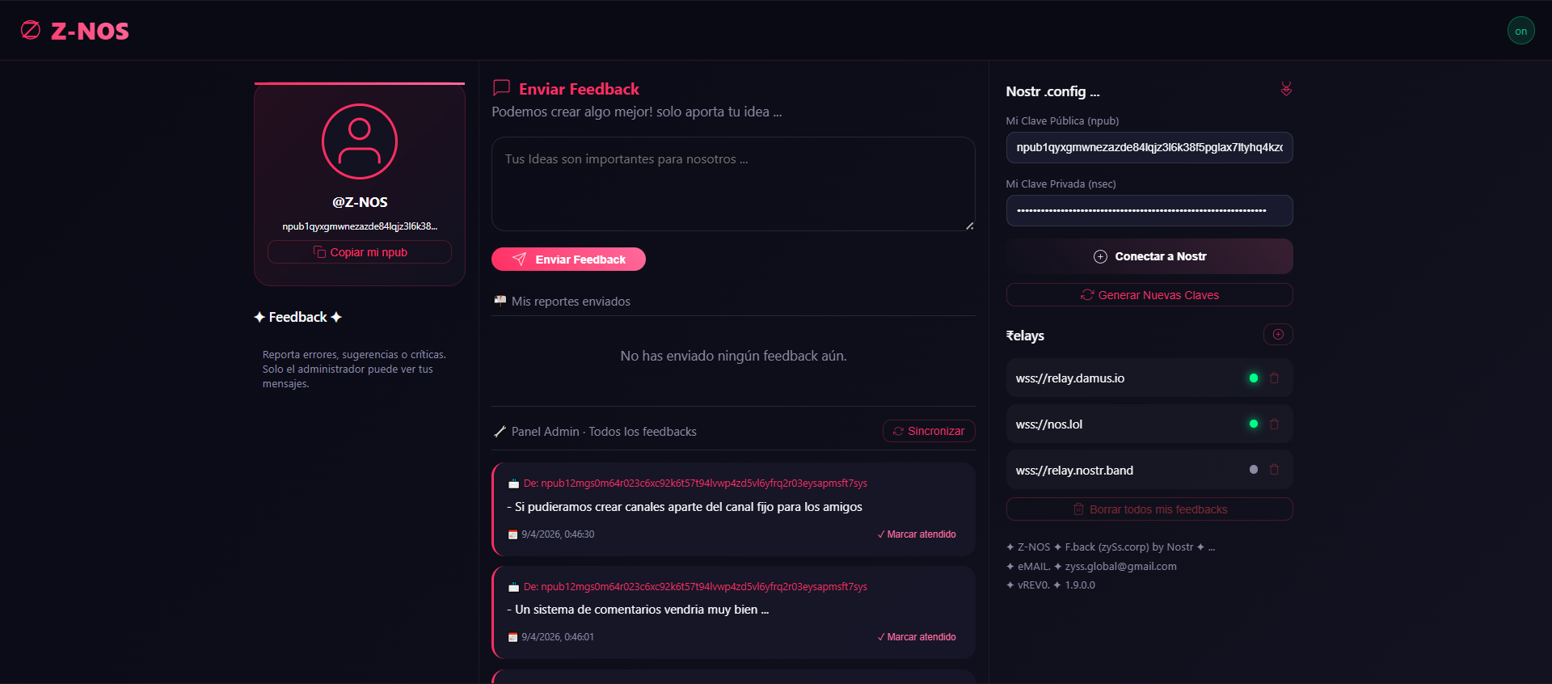The height and width of the screenshot is (684, 1552).
Task: Click the grey status dot for relay.nostr.band
Action: coord(1254,470)
